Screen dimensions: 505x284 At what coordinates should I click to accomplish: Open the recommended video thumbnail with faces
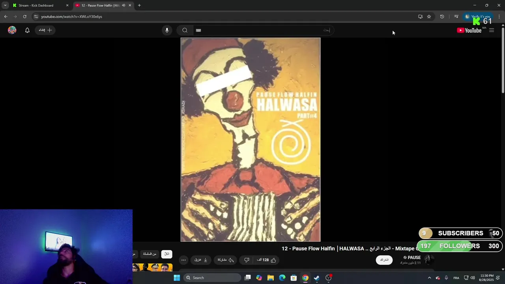[153, 267]
